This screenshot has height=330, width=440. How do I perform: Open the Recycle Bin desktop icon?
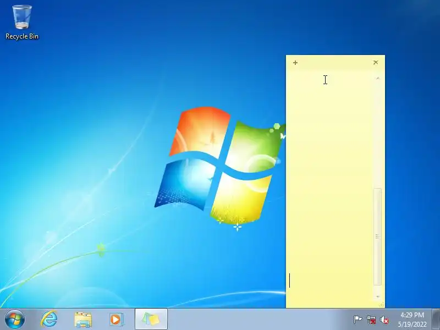(x=22, y=22)
